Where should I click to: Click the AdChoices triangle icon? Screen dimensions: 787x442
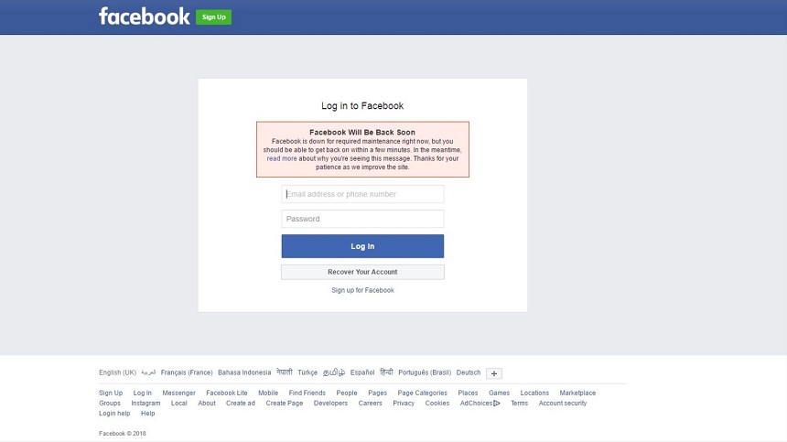tap(496, 404)
